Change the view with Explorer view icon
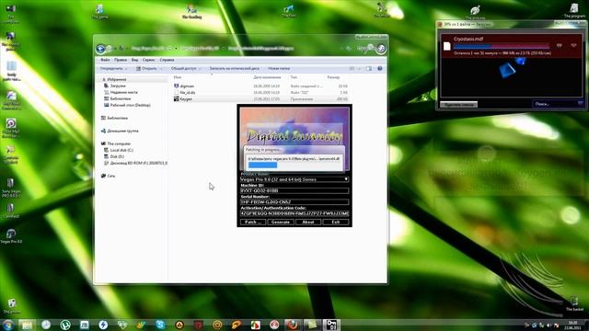The image size is (589, 331). pyautogui.click(x=352, y=69)
